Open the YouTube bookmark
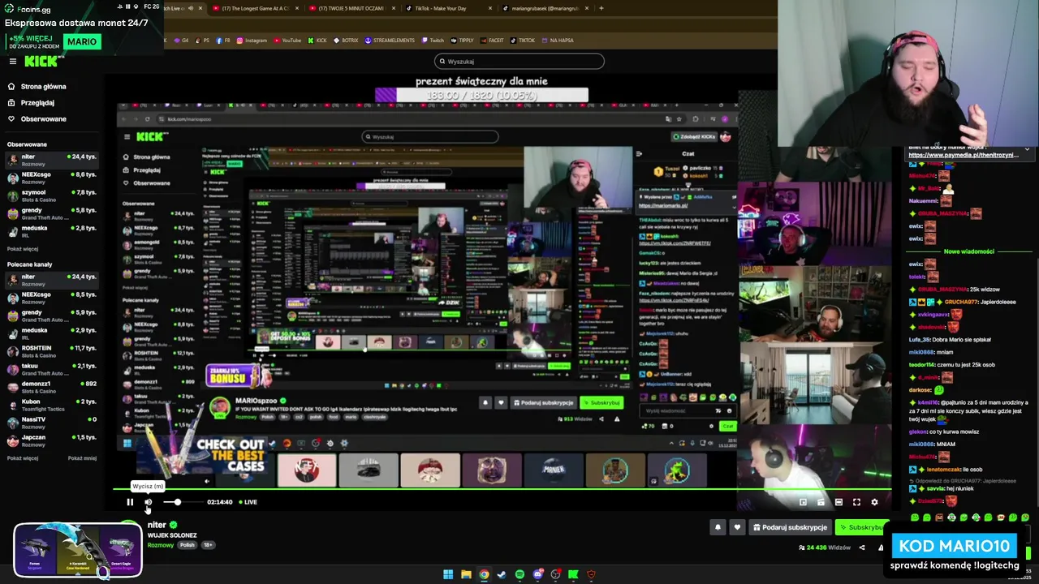This screenshot has height=584, width=1039. point(287,40)
